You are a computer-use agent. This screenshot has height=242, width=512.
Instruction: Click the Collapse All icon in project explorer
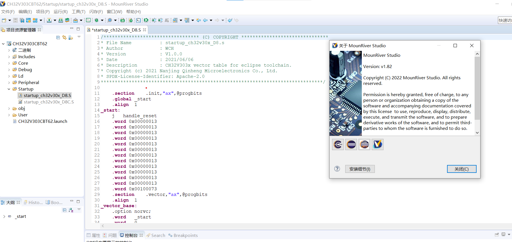(58, 37)
